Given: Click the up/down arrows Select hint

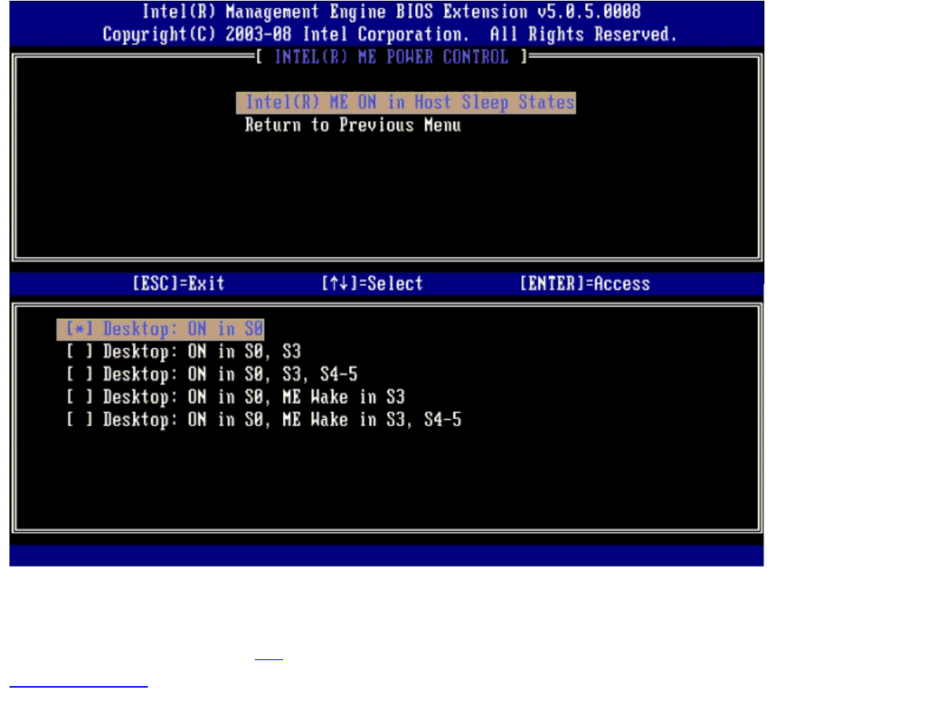Looking at the screenshot, I should tap(372, 284).
